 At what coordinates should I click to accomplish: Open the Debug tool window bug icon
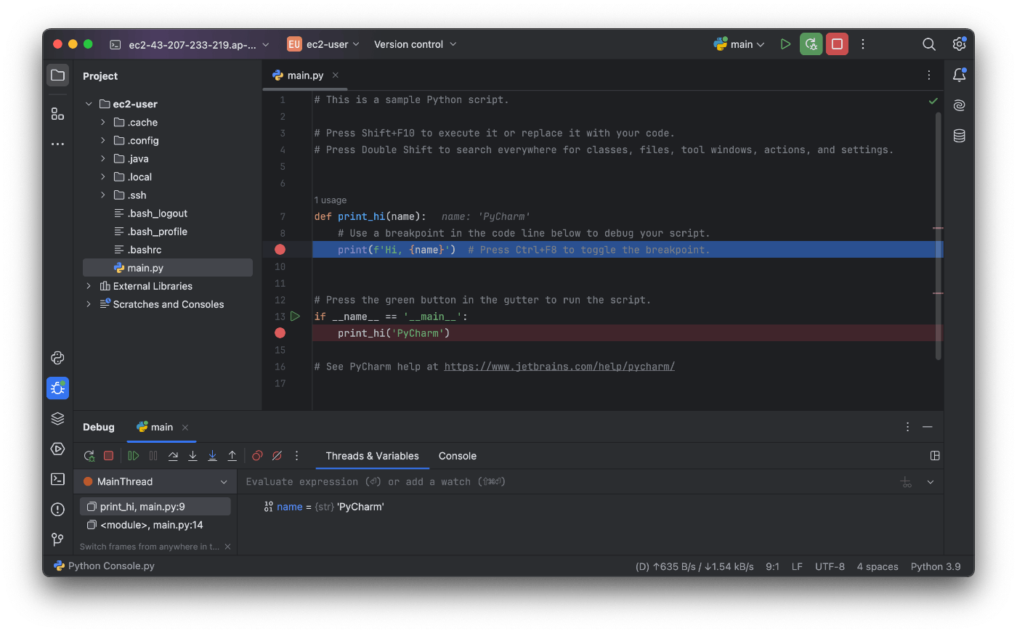tap(58, 388)
